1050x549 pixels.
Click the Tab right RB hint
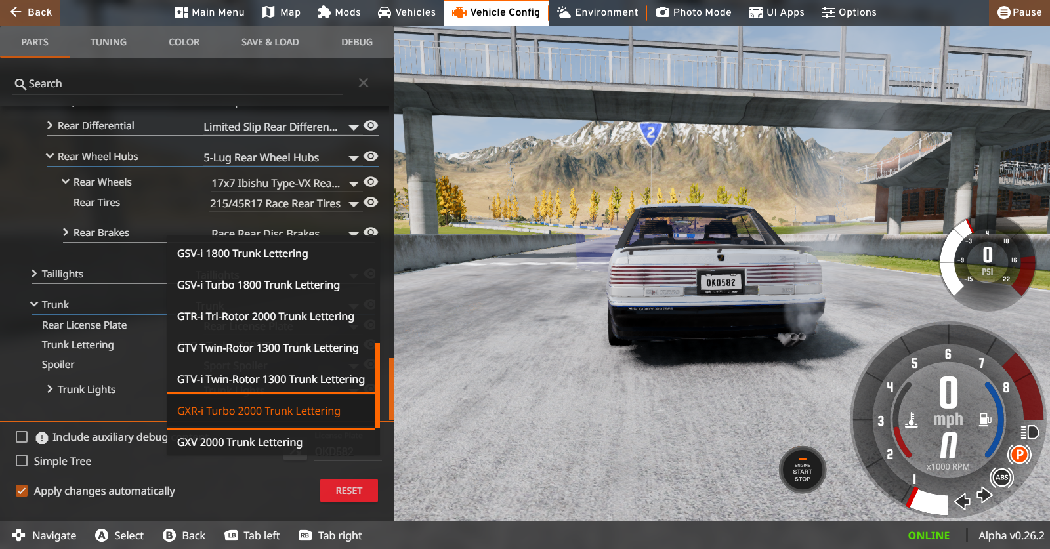tap(330, 535)
